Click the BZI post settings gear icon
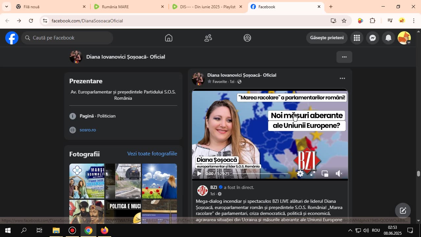This screenshot has height=237, width=421. 220,194
